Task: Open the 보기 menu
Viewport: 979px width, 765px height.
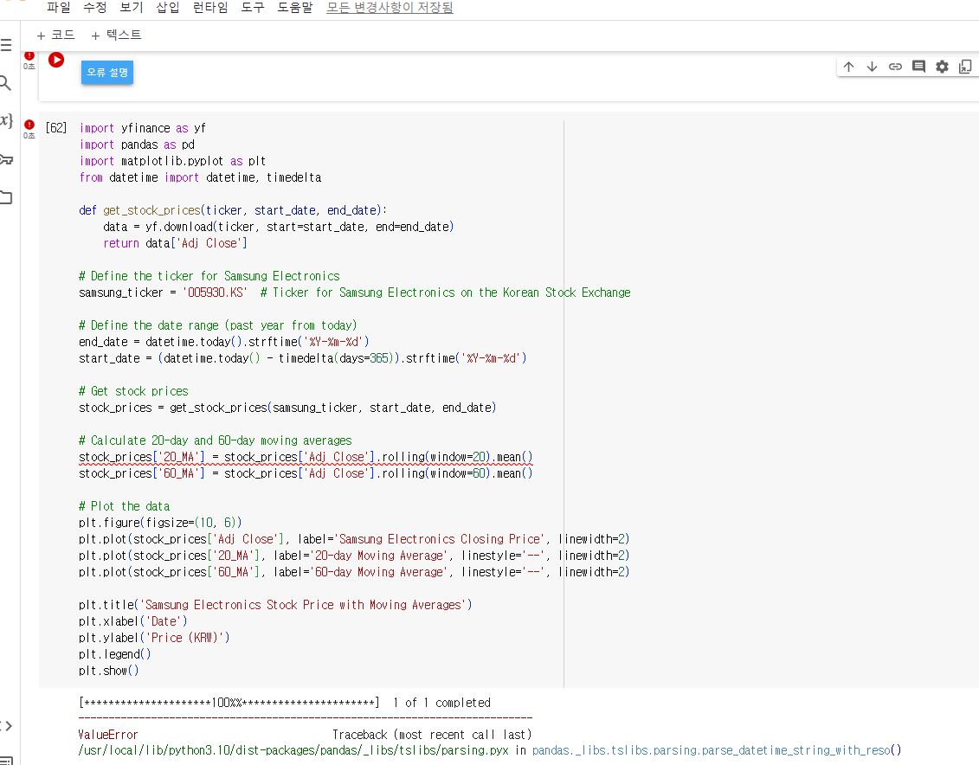Action: coord(131,8)
